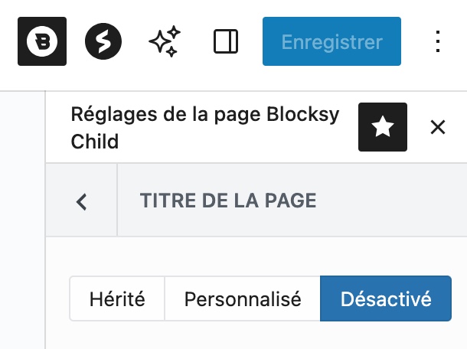Collapse the sidebar using the panel layout icon
Image resolution: width=467 pixels, height=349 pixels.
click(x=226, y=41)
